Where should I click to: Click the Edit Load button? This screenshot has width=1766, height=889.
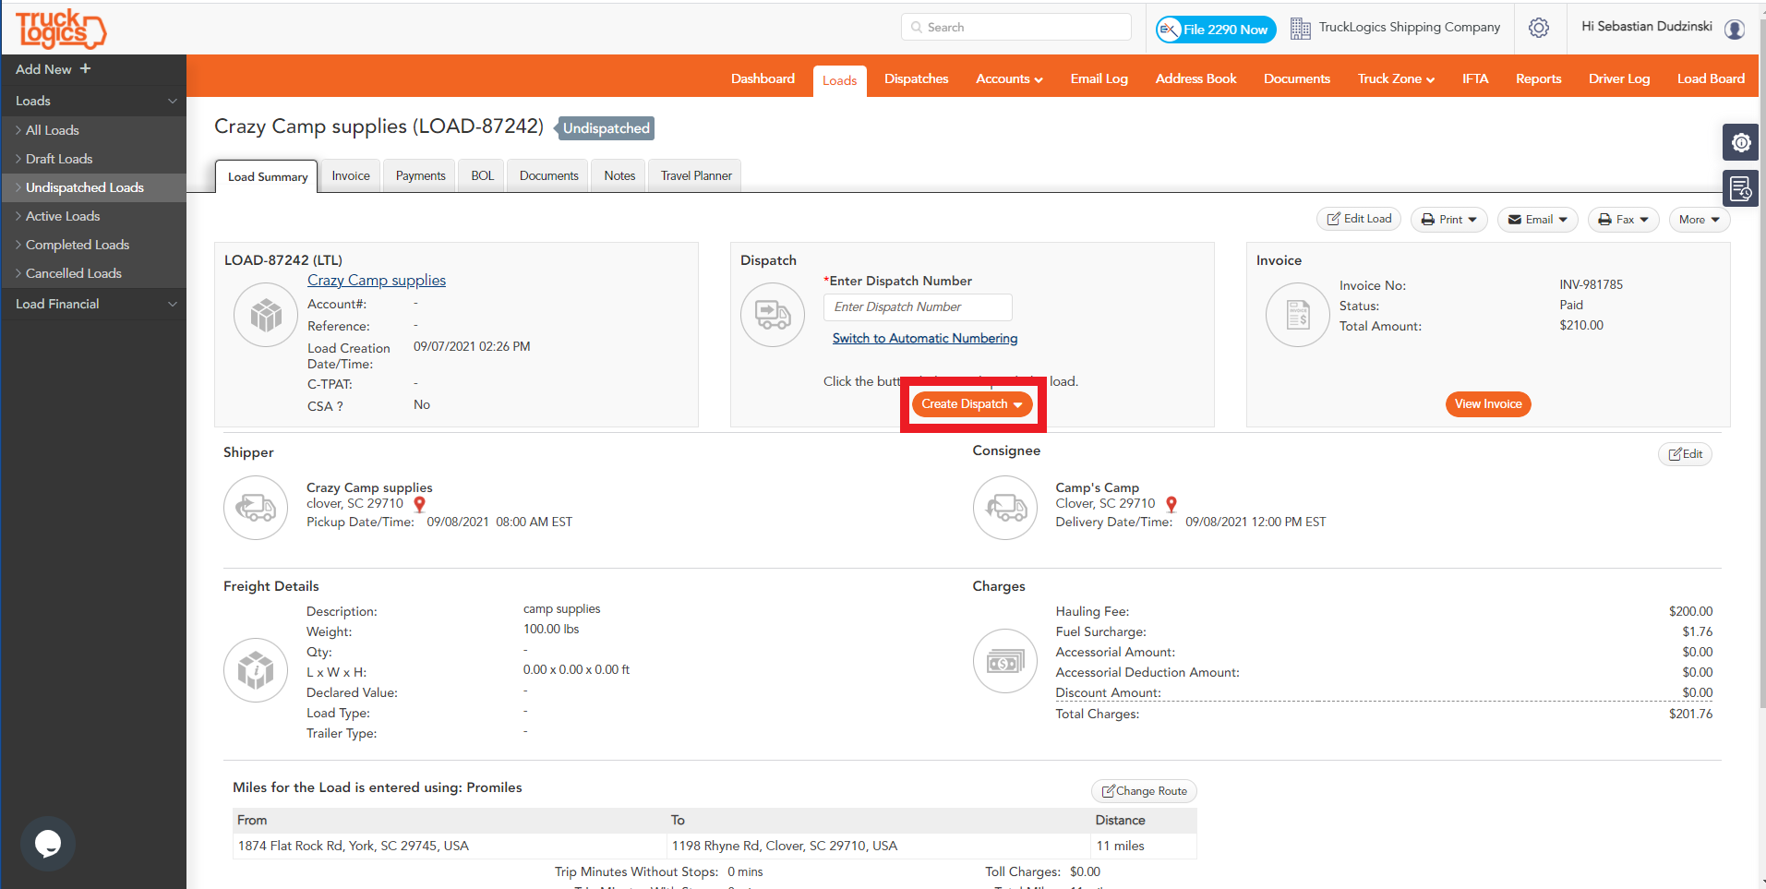coord(1359,219)
